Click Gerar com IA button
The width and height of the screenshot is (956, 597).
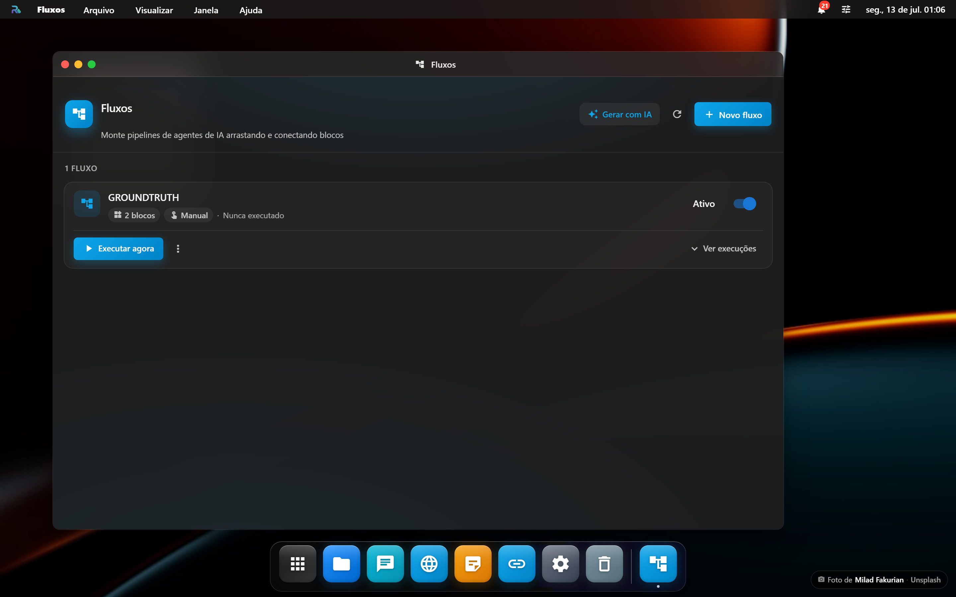pos(619,114)
